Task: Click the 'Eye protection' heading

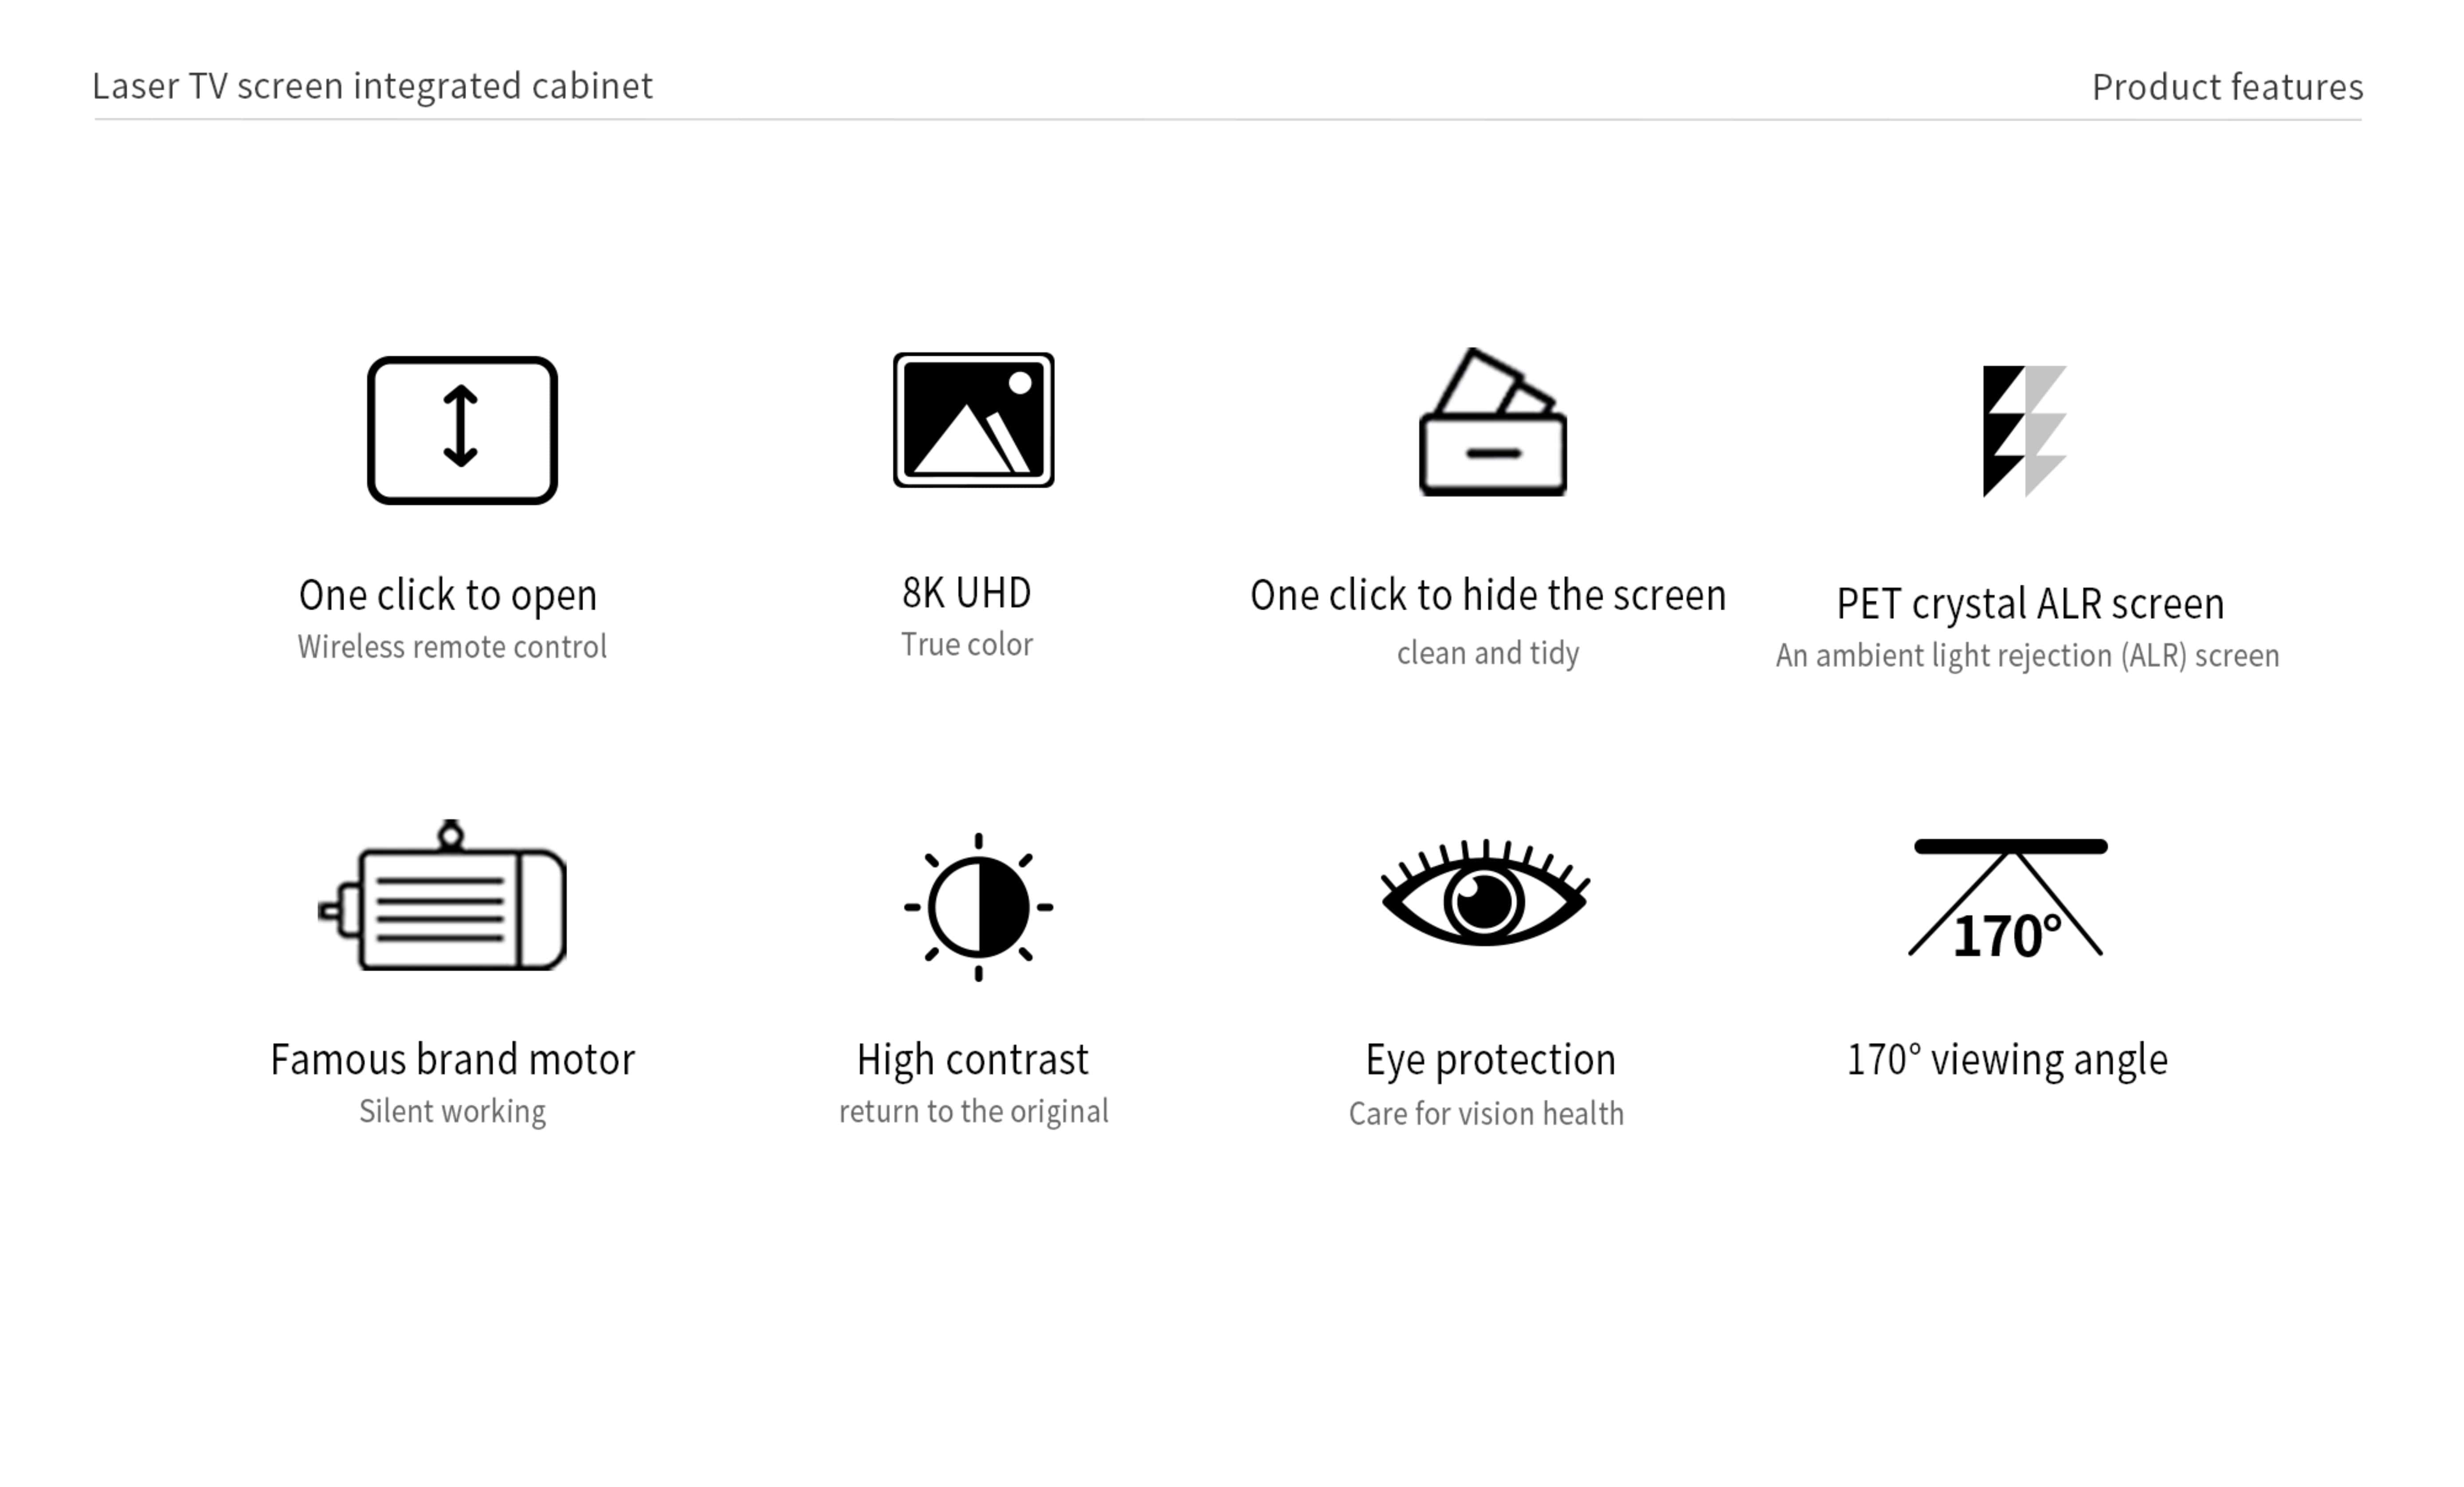Action: pos(1490,1060)
